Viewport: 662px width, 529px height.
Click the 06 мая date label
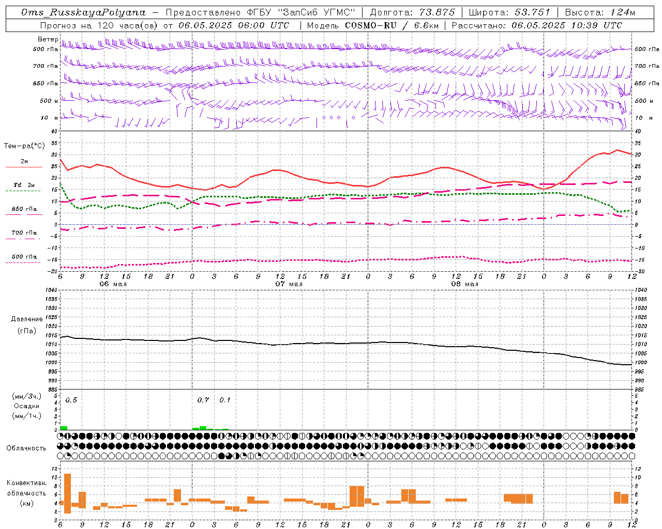pyautogui.click(x=113, y=284)
